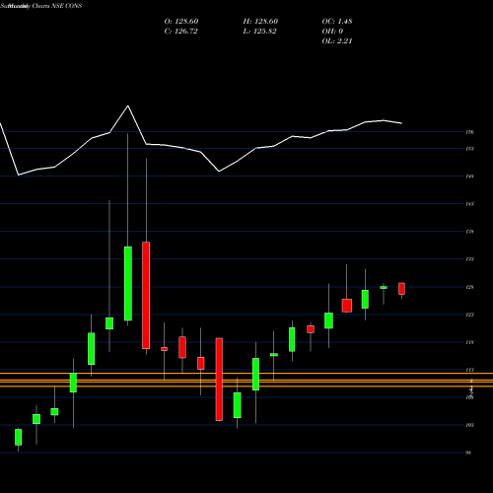Click the high price value H: 128.60
The height and width of the screenshot is (493, 493).
click(260, 22)
